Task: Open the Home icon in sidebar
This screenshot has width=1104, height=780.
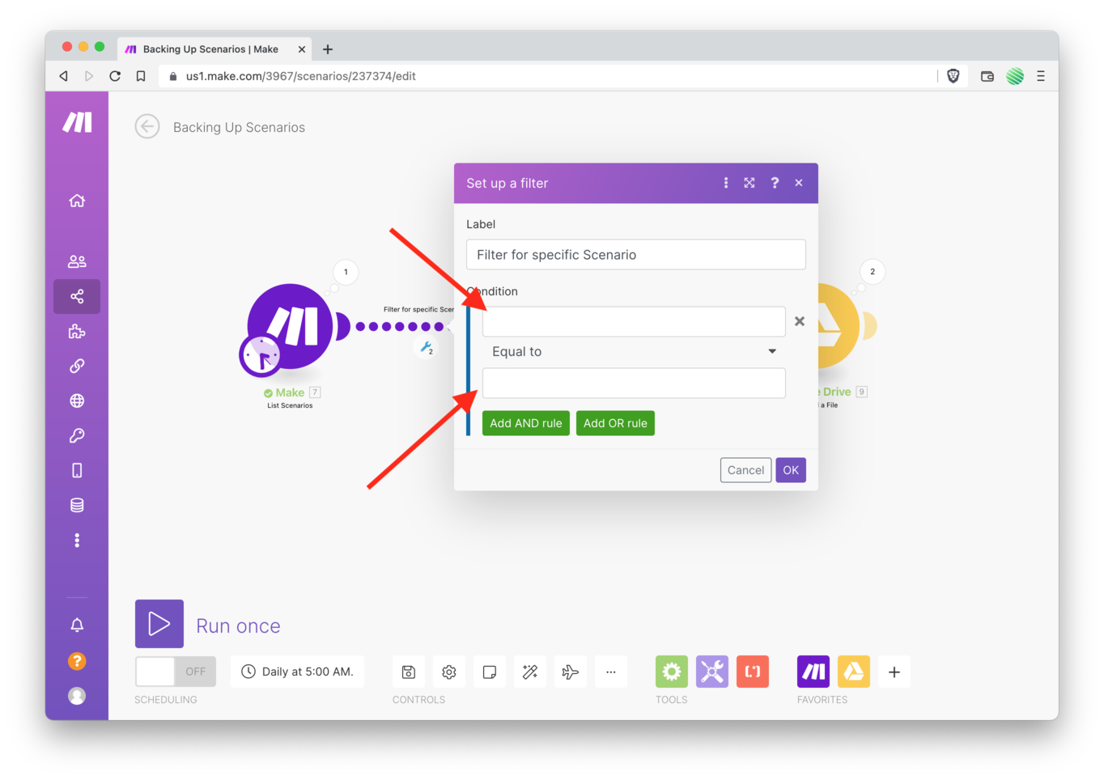Action: point(77,201)
